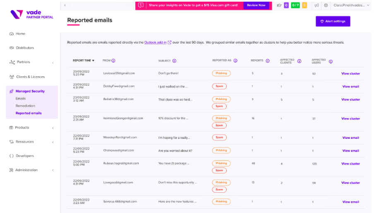
Task: Click the Review Now button
Action: tap(256, 5)
